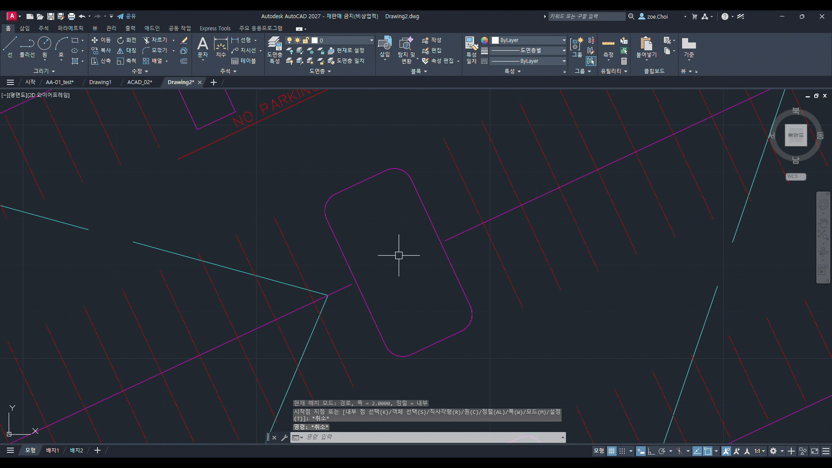This screenshot has height=468, width=832.
Task: Click the Dimension (치수) tool
Action: (221, 47)
